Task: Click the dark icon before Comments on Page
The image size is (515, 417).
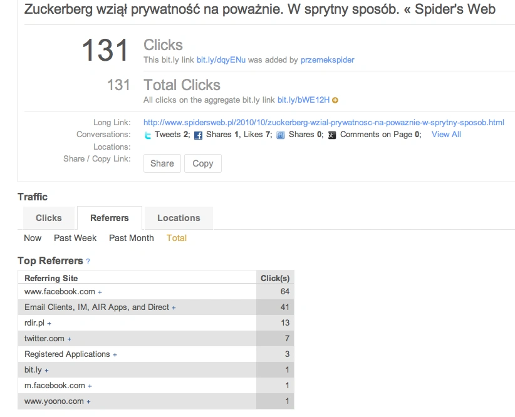Action: [x=332, y=135]
